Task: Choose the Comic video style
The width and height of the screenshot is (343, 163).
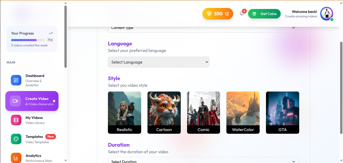Action: [203, 113]
